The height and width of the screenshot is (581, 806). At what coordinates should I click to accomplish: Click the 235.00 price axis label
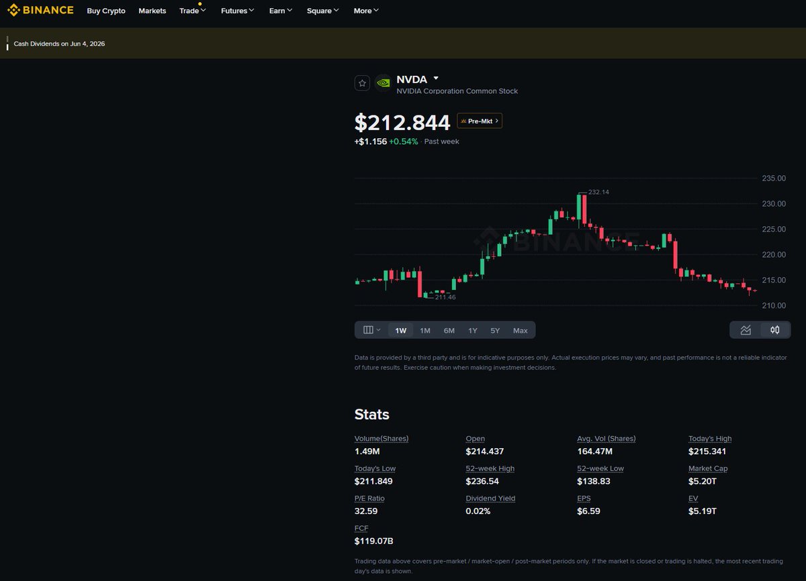(x=774, y=178)
